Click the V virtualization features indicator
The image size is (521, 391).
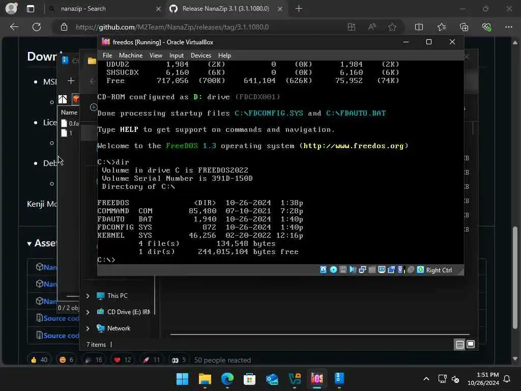(x=401, y=270)
